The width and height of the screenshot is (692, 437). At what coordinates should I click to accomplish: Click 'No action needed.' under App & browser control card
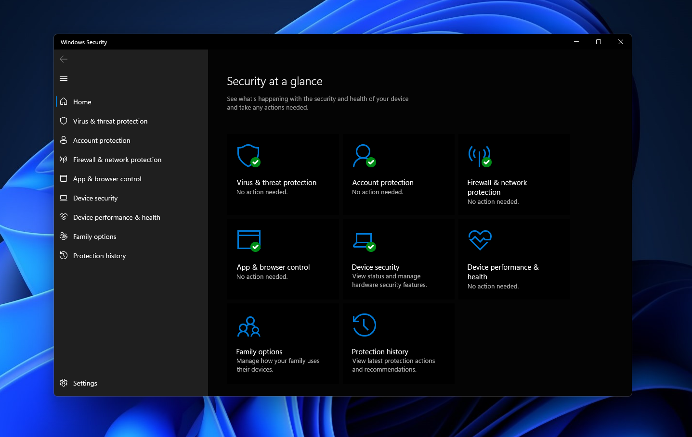pyautogui.click(x=262, y=277)
